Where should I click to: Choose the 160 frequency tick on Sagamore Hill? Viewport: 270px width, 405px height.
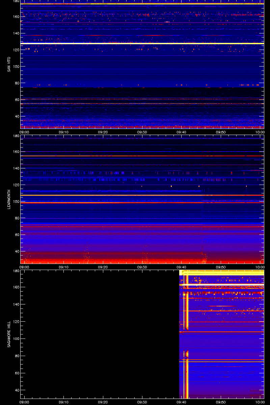tap(16, 287)
